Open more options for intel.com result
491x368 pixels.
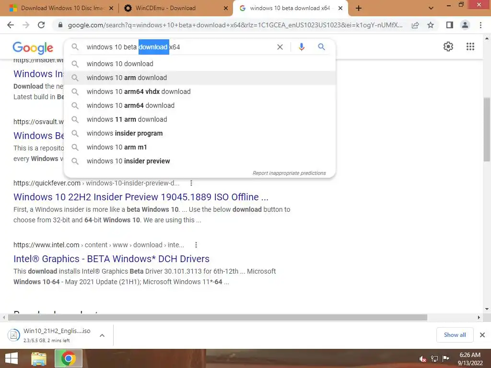click(x=196, y=245)
